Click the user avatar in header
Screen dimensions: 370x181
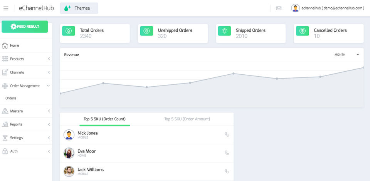tap(295, 8)
